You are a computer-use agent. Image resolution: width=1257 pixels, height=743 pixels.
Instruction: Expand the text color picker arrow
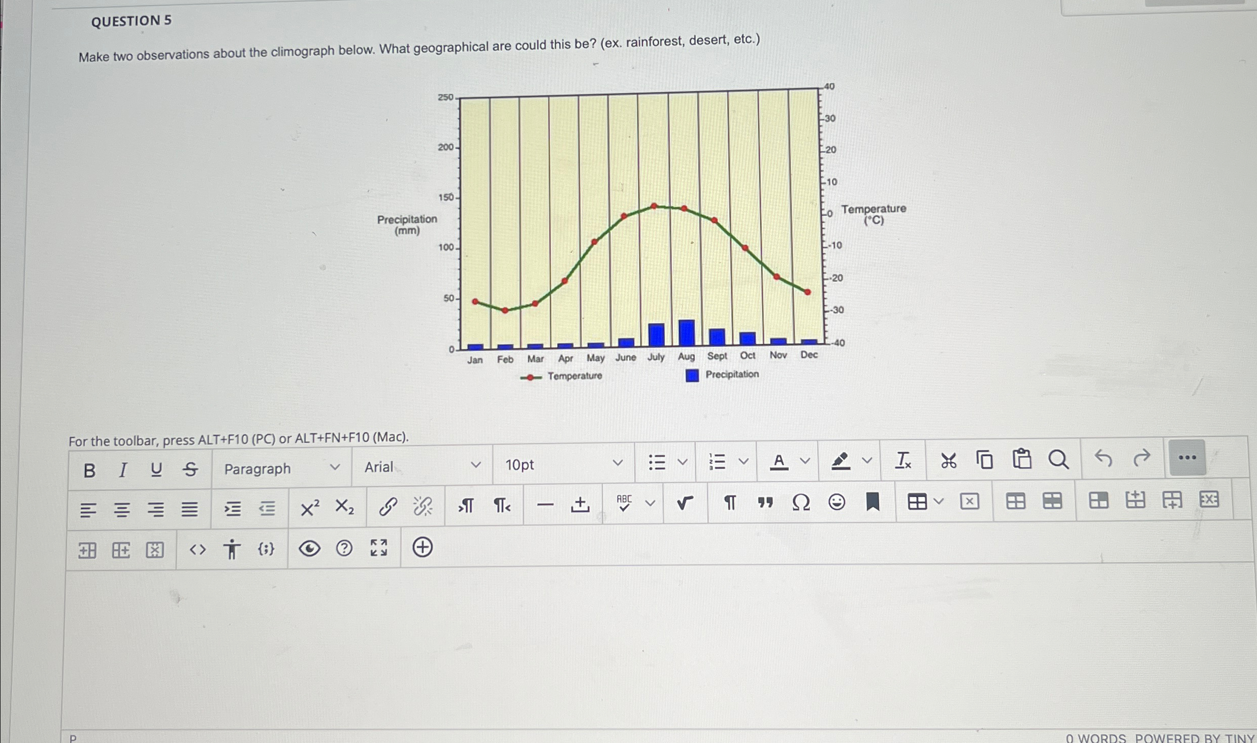point(805,460)
